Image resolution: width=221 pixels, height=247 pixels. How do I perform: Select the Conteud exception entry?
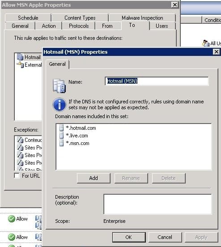click(29, 140)
